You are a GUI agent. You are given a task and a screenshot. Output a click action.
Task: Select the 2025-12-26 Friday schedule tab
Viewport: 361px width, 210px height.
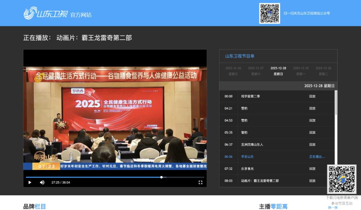[x=233, y=71]
